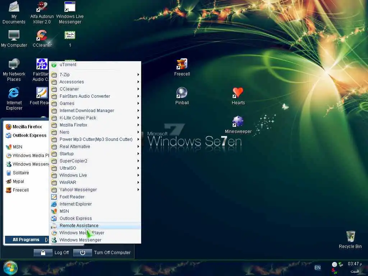Expand the Accessories program group
This screenshot has height=276, width=368.
[x=96, y=82]
